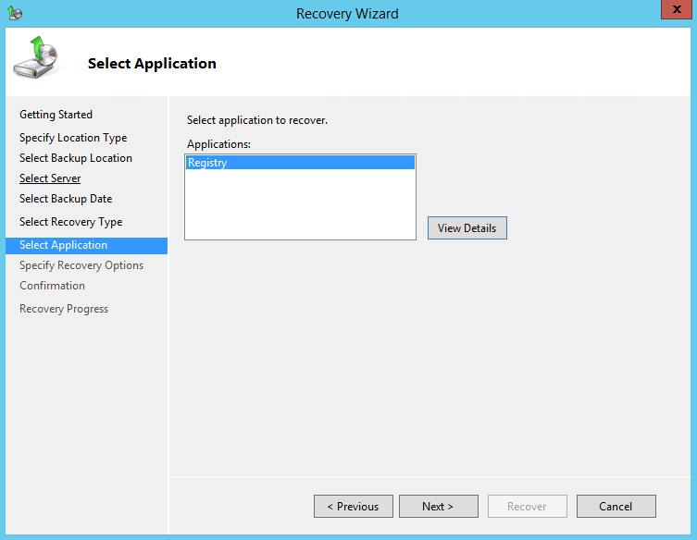Navigate to the Select Backup Date step
The image size is (697, 540).
click(66, 199)
